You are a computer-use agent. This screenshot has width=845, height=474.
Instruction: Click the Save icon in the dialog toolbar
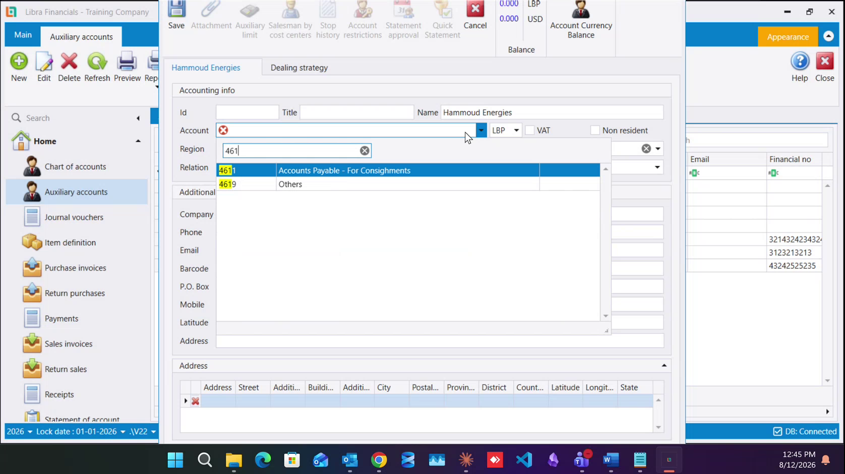(x=176, y=15)
